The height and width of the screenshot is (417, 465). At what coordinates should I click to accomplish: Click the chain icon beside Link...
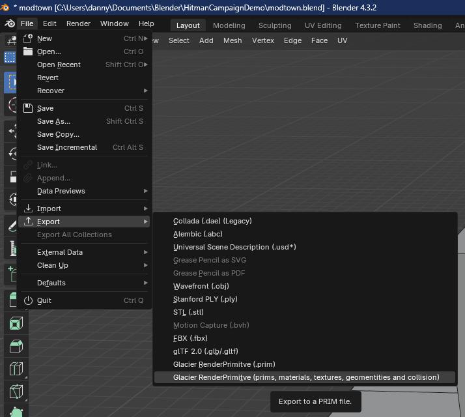28,165
